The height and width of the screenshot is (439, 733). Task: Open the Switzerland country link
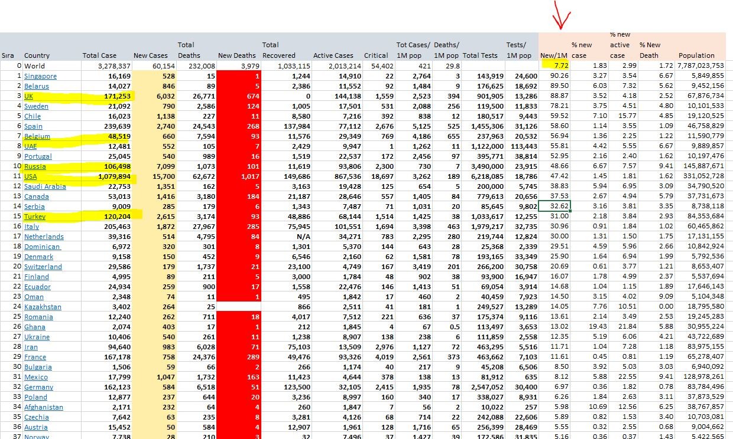(x=43, y=267)
